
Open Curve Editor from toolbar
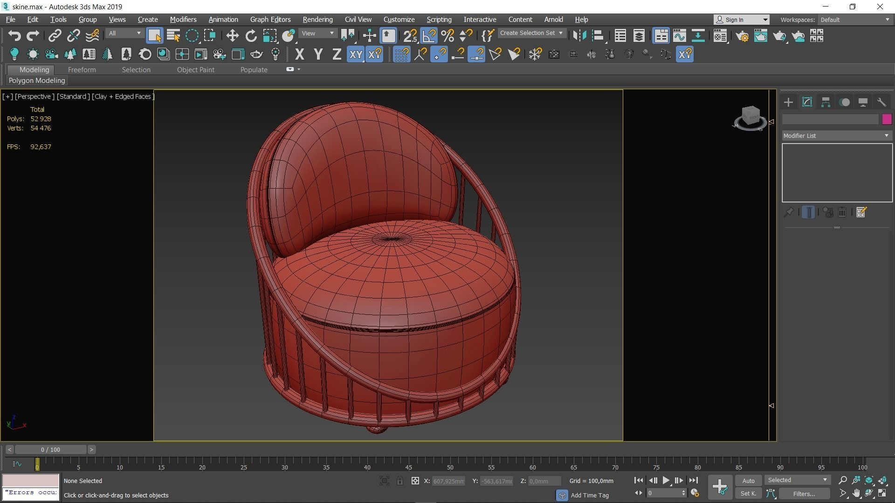tap(680, 36)
